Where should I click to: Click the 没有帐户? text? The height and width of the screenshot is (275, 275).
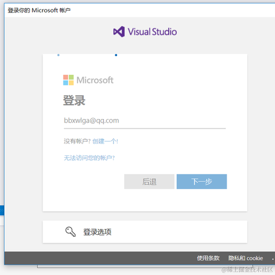[x=77, y=141]
